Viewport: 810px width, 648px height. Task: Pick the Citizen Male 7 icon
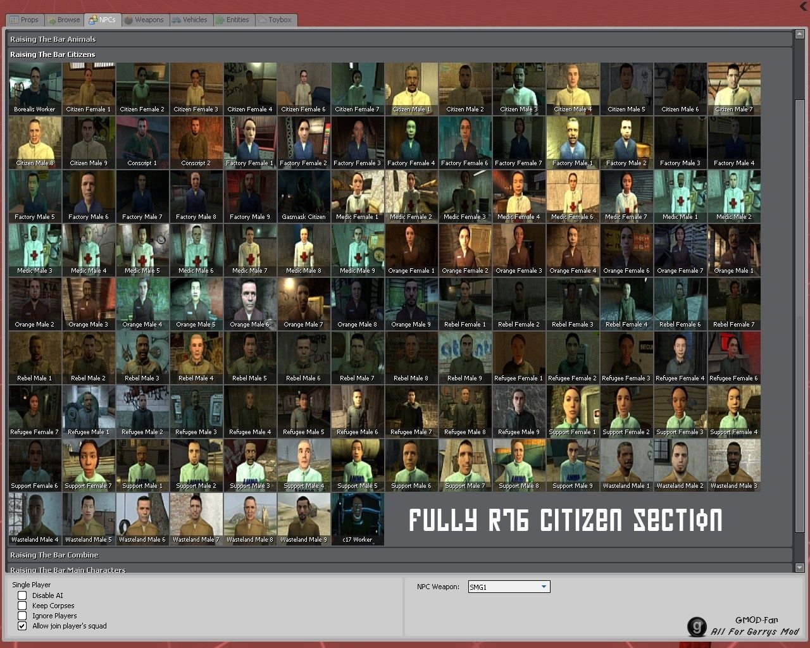click(x=734, y=89)
